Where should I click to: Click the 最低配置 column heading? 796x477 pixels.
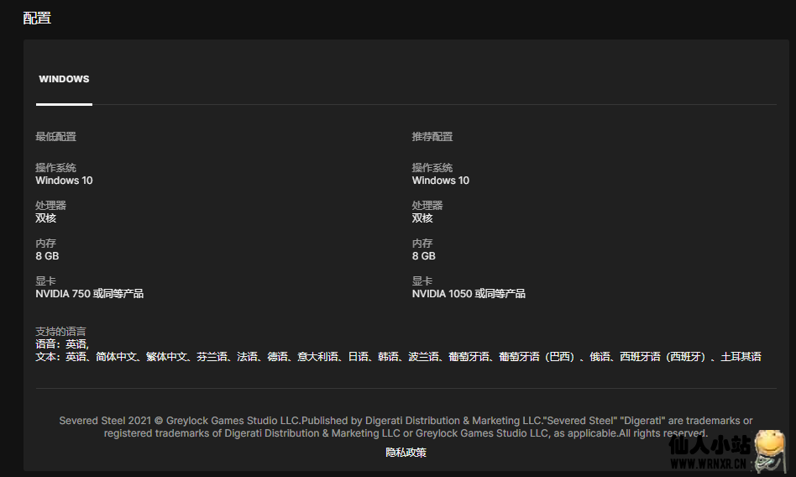55,136
